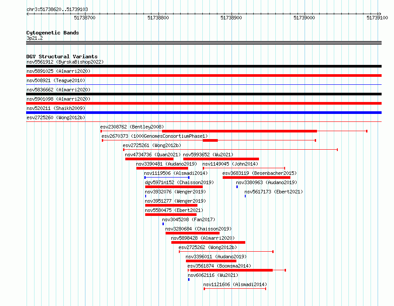Click nsv6062116 (Wu2021) label

coord(213,275)
